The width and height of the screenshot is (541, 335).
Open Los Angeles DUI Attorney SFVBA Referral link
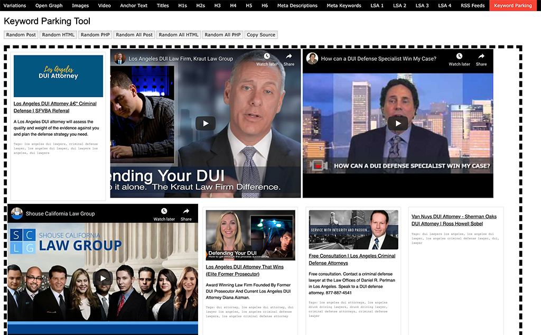[55, 107]
